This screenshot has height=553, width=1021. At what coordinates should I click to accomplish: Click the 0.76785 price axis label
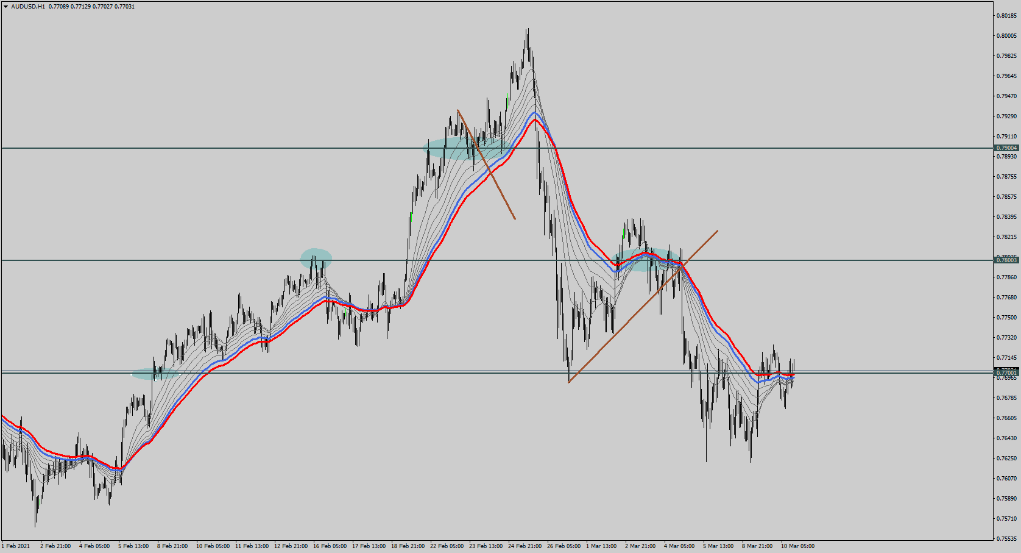pos(1007,398)
